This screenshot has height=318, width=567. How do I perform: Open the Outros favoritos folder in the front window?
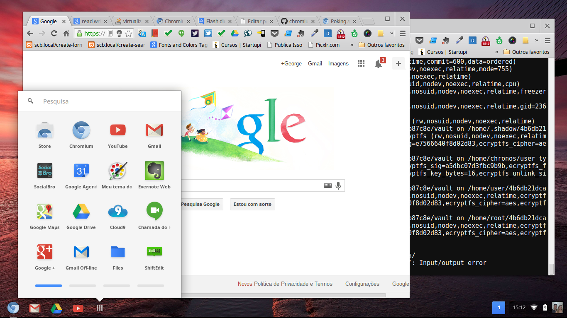coord(381,45)
